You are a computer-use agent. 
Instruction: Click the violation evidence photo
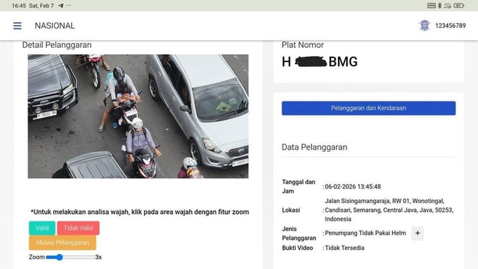pyautogui.click(x=138, y=116)
